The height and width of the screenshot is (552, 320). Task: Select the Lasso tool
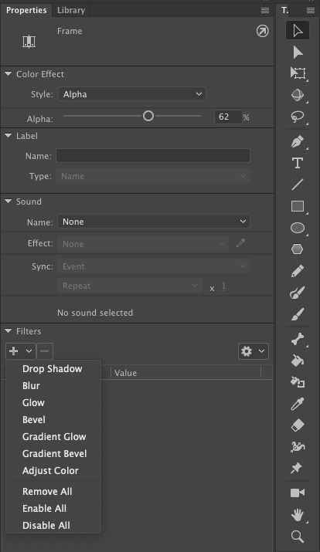298,117
